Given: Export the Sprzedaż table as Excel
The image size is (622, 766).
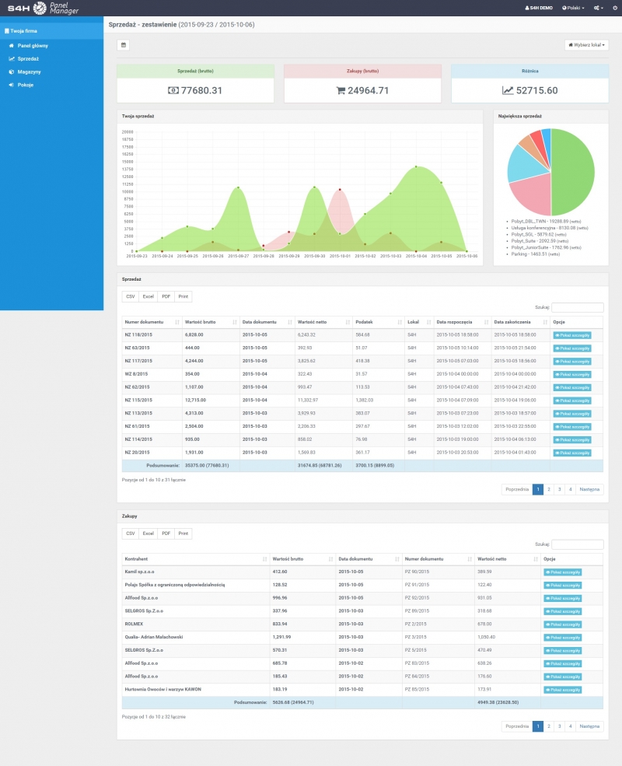Looking at the screenshot, I should [x=148, y=296].
